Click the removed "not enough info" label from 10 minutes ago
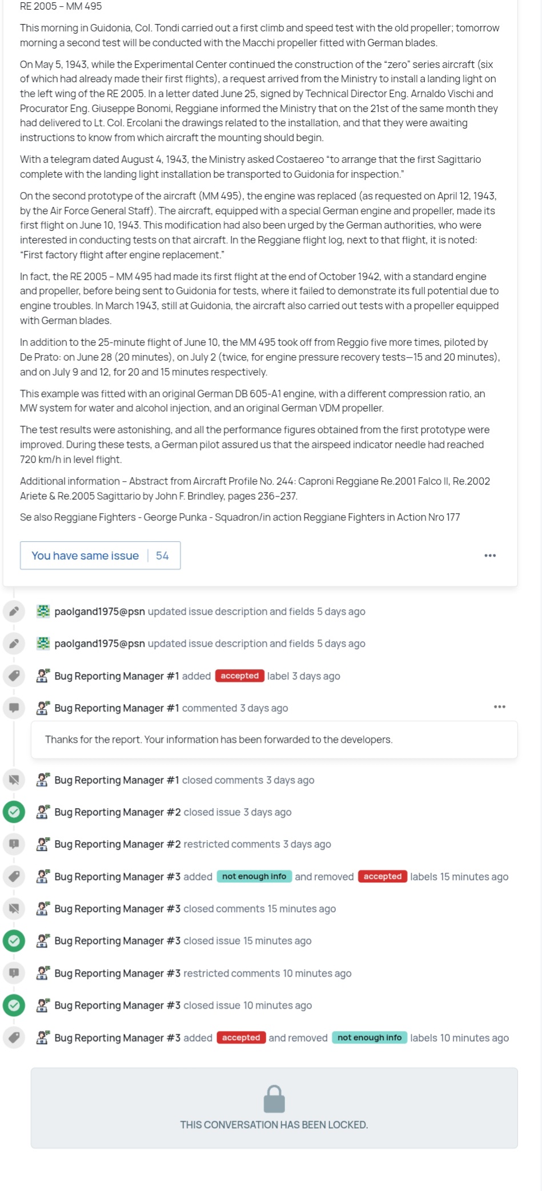542x1191 pixels. (x=369, y=1038)
